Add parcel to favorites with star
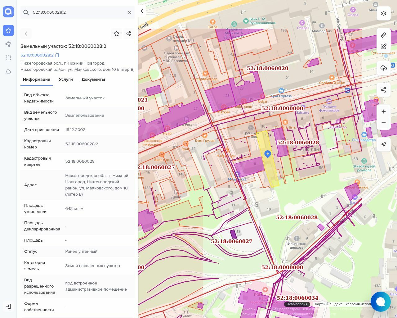The width and height of the screenshot is (397, 318). coord(117,34)
